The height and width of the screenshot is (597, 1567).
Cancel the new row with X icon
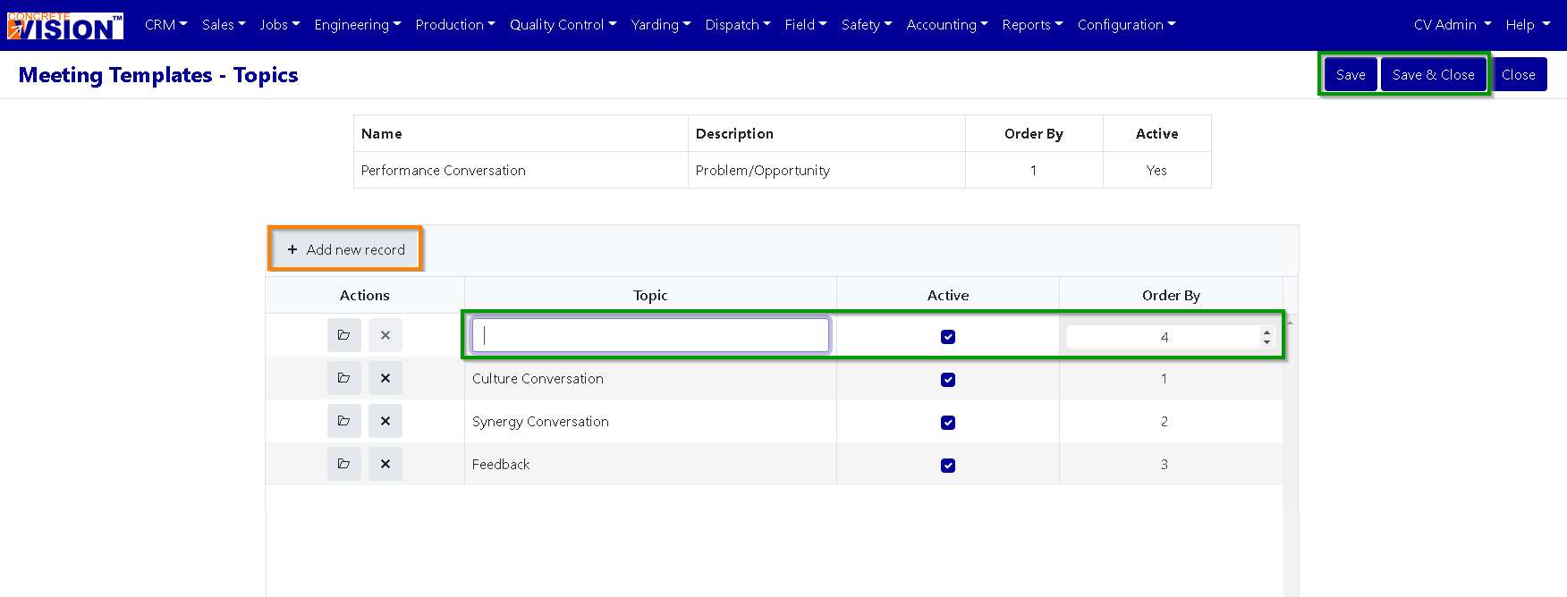(x=385, y=335)
